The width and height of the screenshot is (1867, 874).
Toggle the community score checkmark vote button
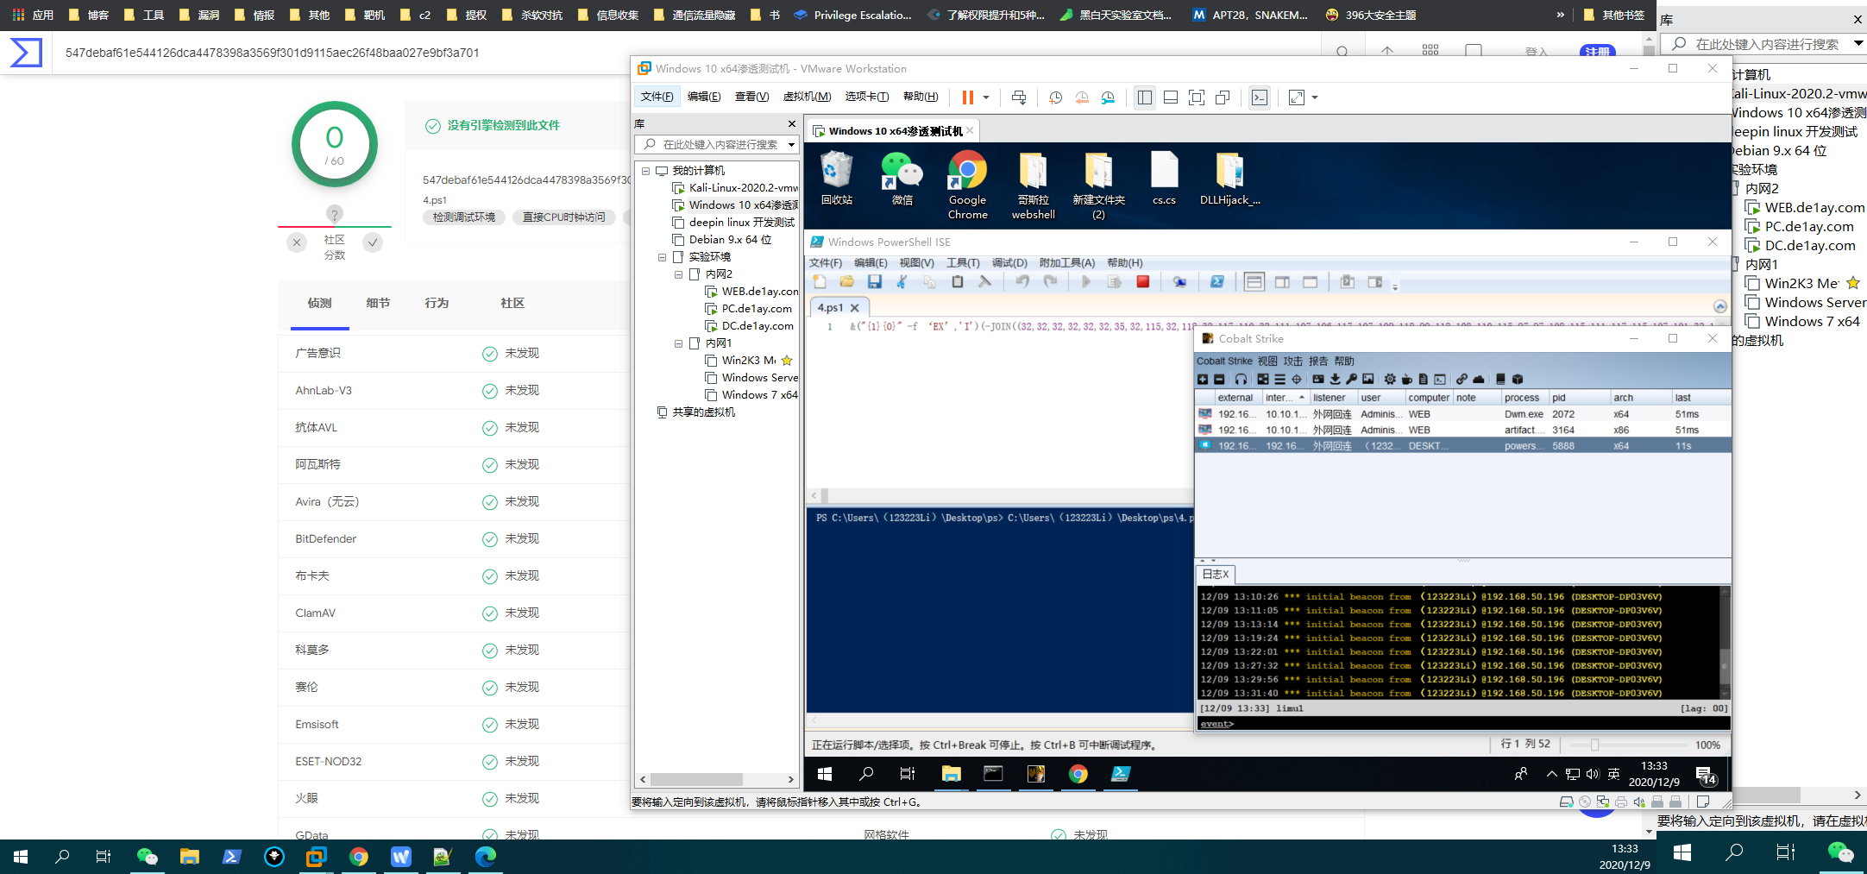pos(373,242)
